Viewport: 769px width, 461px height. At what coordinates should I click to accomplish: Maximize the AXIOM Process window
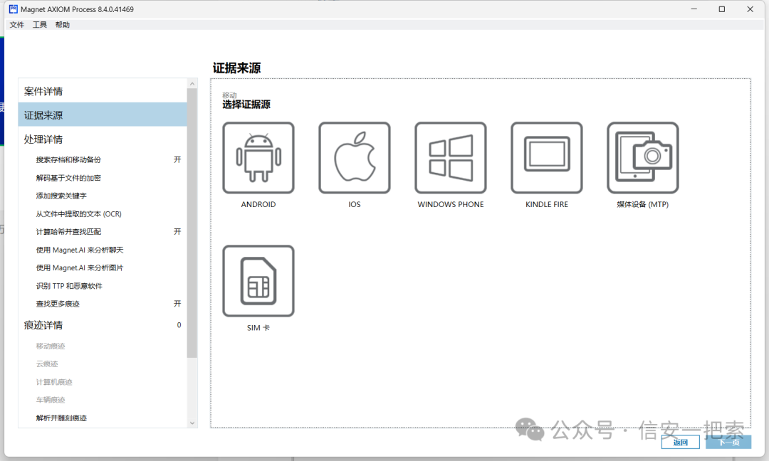(722, 9)
